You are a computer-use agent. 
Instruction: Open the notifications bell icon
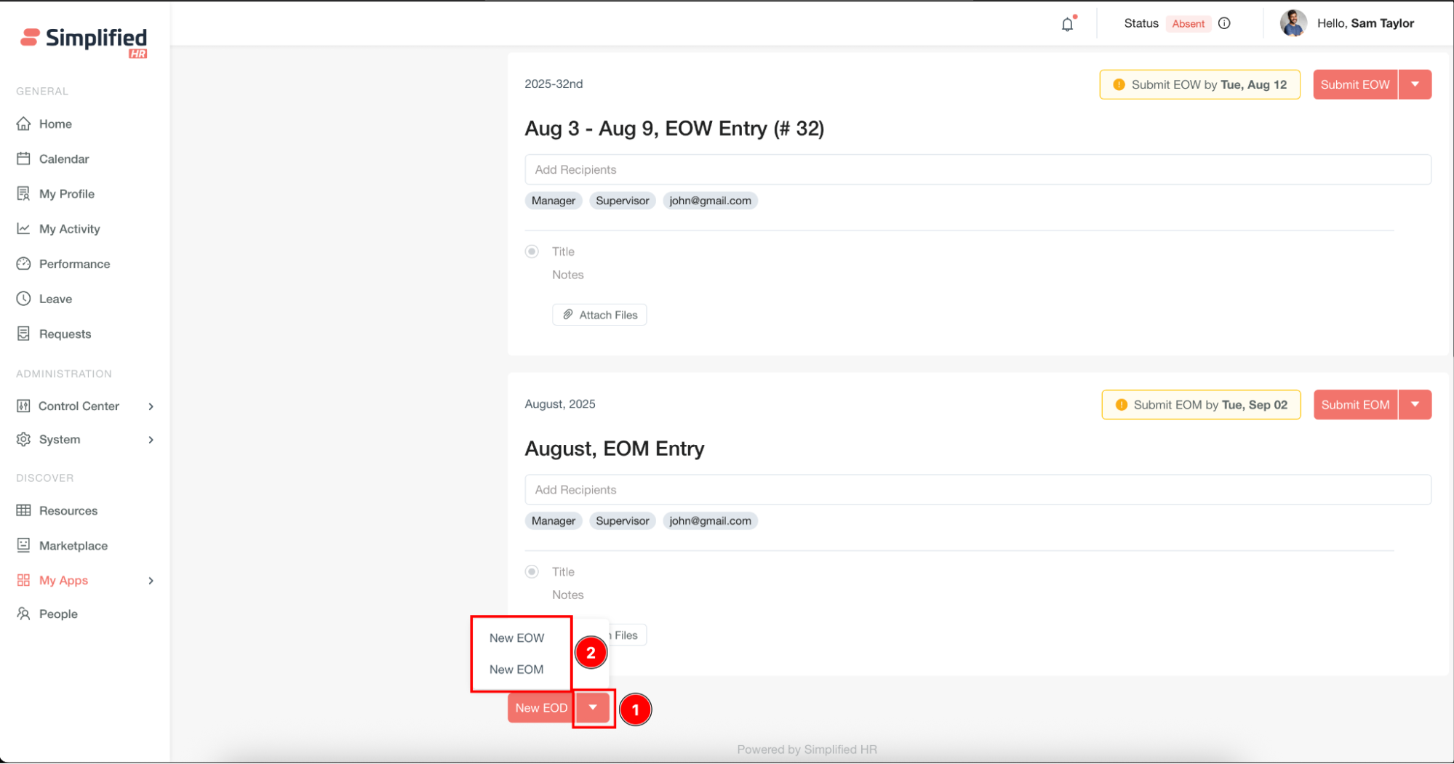(1067, 24)
